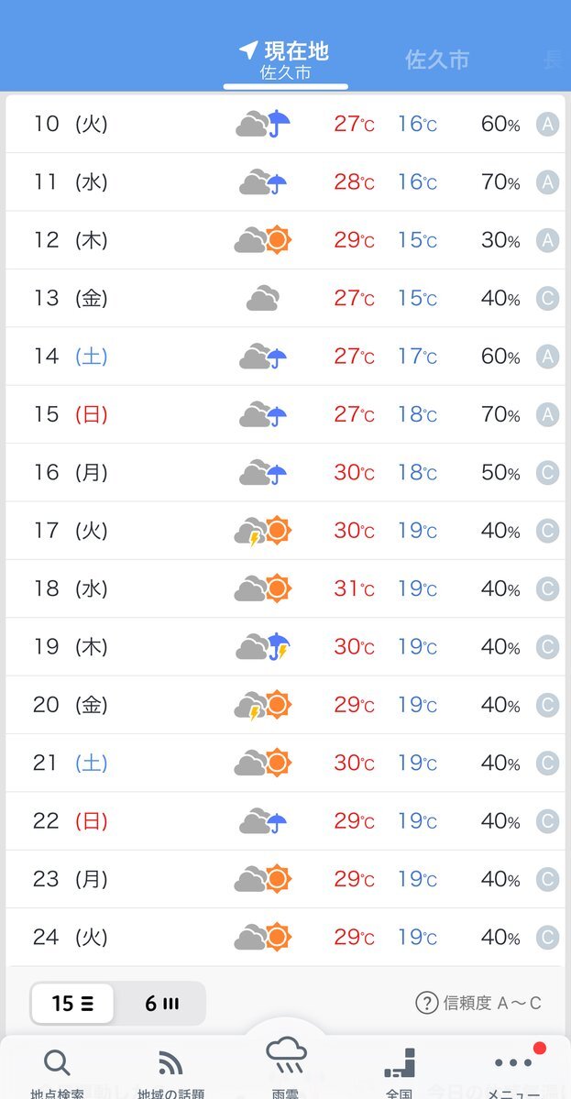Select the 現在地 佐久市 tab

coord(285,60)
